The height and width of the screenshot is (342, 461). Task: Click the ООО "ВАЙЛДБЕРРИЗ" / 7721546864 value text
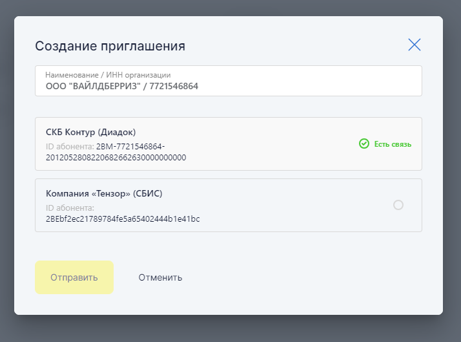[121, 85]
